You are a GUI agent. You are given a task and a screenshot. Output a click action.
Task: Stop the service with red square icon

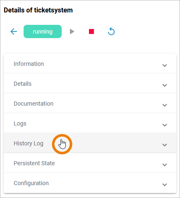(91, 31)
